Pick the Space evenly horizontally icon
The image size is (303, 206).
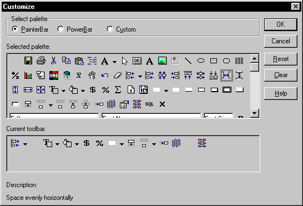[226, 76]
